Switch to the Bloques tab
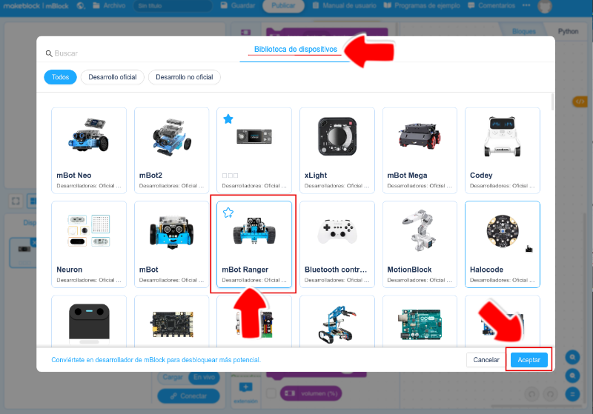Viewport: 593px width, 414px height. click(524, 31)
